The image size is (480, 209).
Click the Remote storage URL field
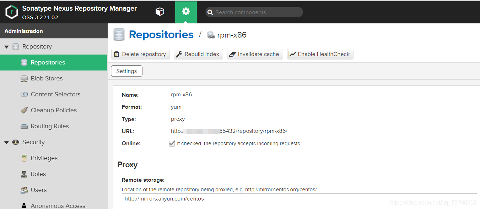pyautogui.click(x=299, y=199)
